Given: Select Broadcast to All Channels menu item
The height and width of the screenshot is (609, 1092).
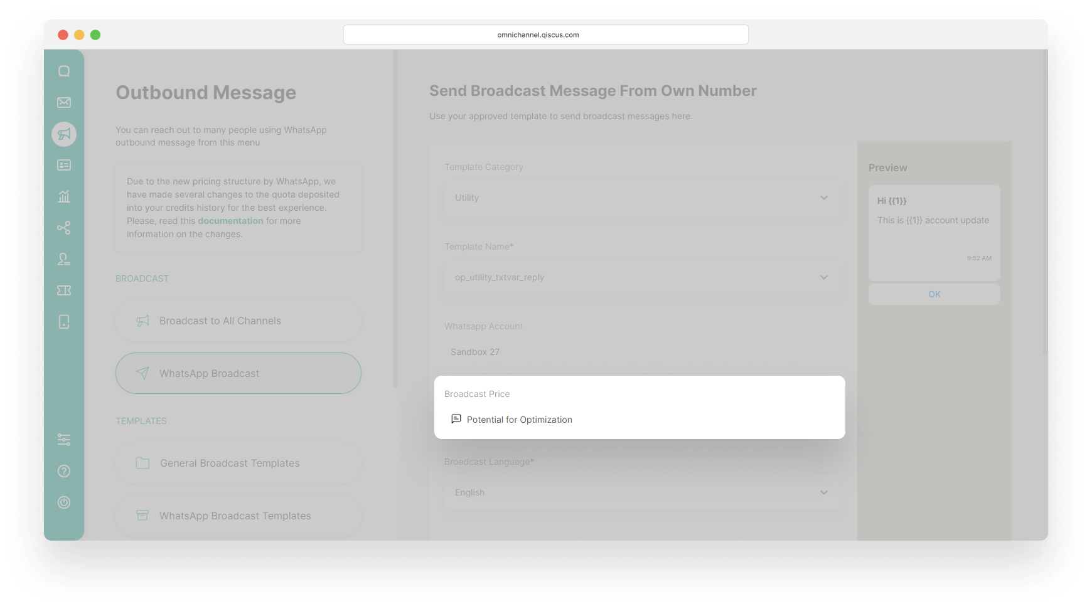Looking at the screenshot, I should [x=238, y=320].
